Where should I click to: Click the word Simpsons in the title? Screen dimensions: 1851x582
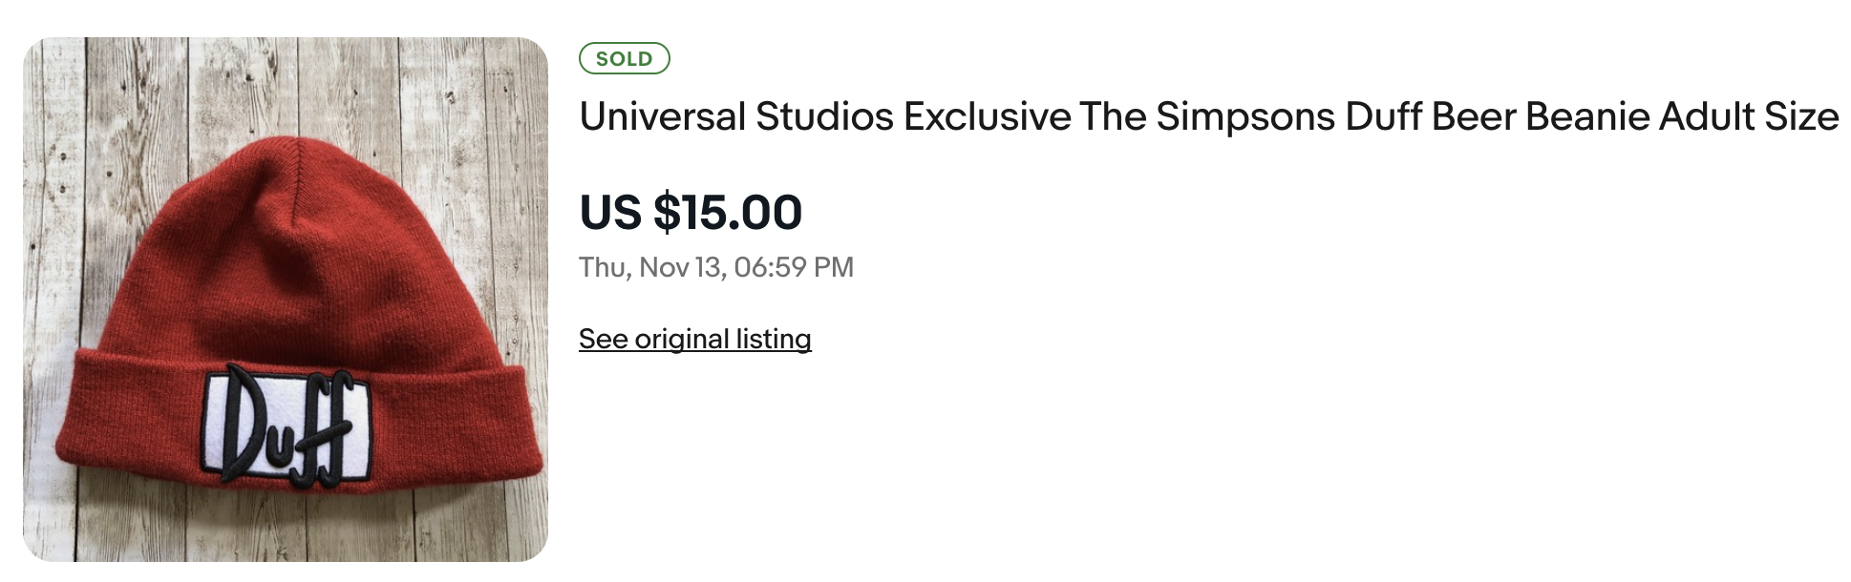click(1245, 117)
